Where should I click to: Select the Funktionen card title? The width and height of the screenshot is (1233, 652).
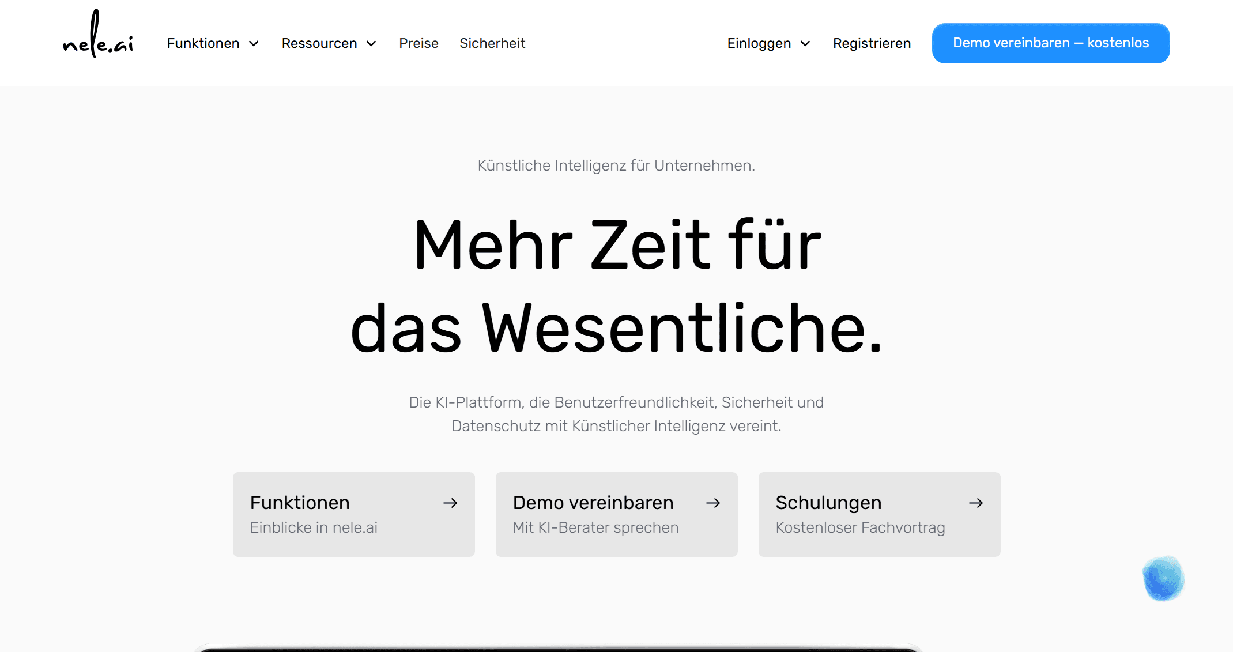300,503
